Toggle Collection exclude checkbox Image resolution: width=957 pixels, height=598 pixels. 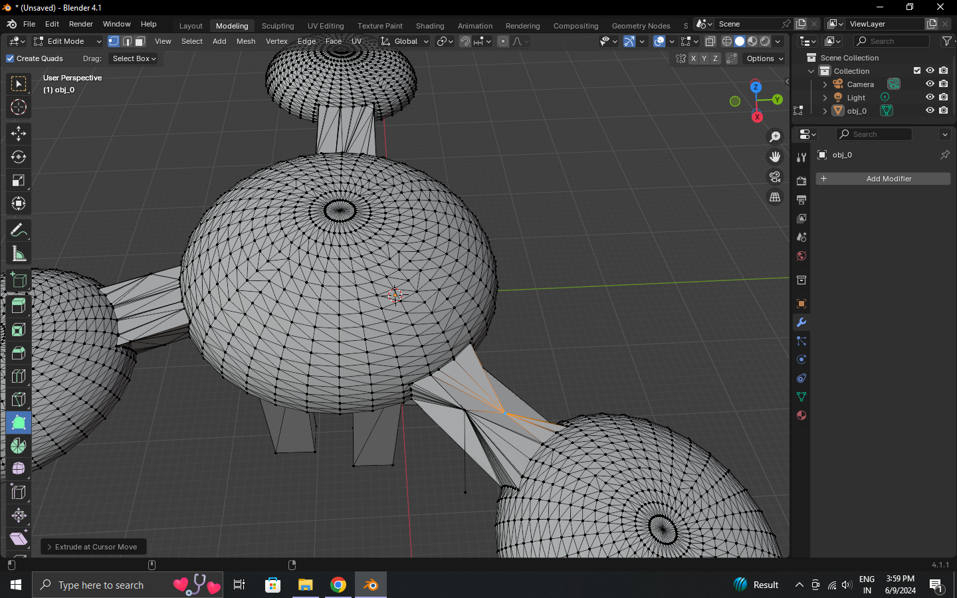pyautogui.click(x=917, y=70)
